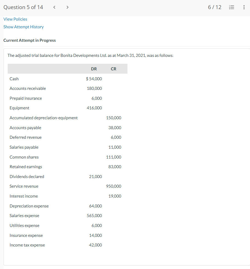250x269 pixels.
Task: Select the 565,000 debit amount
Action: (94, 216)
